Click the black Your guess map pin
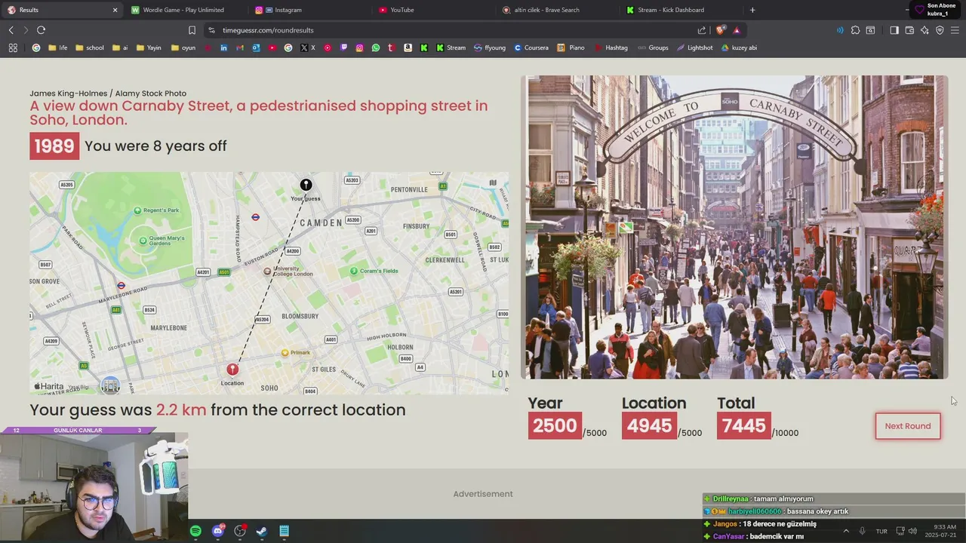 [306, 185]
